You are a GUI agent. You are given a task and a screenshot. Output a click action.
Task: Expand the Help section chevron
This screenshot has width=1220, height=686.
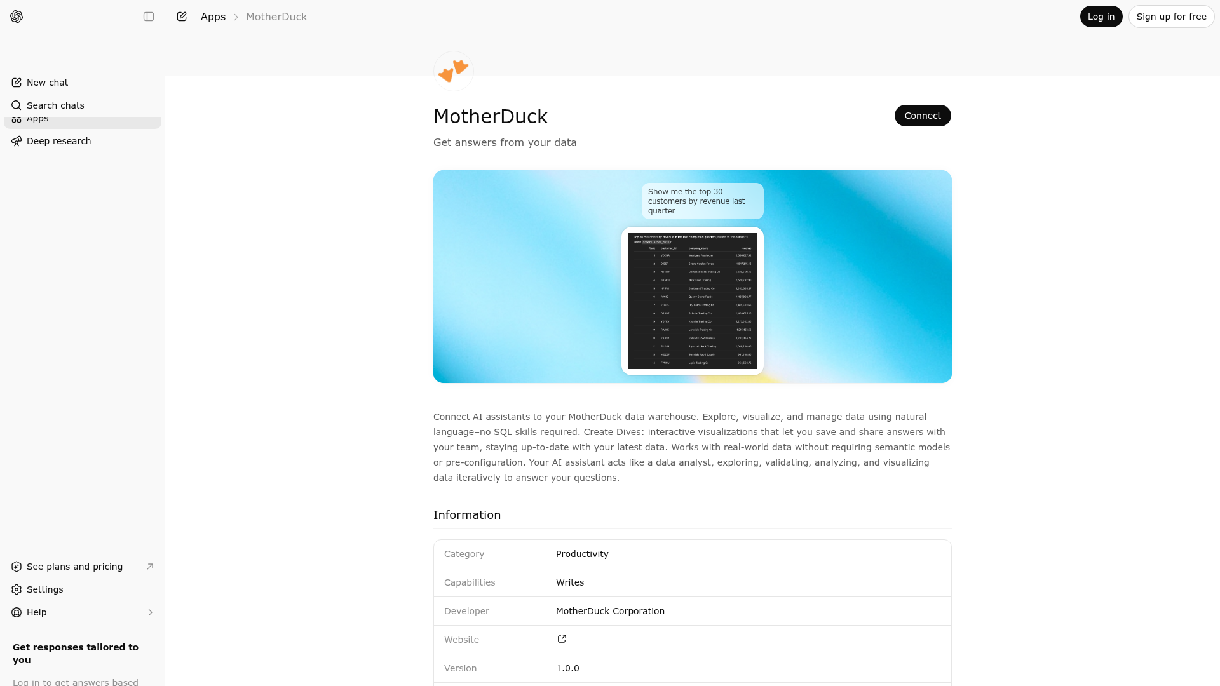[151, 612]
